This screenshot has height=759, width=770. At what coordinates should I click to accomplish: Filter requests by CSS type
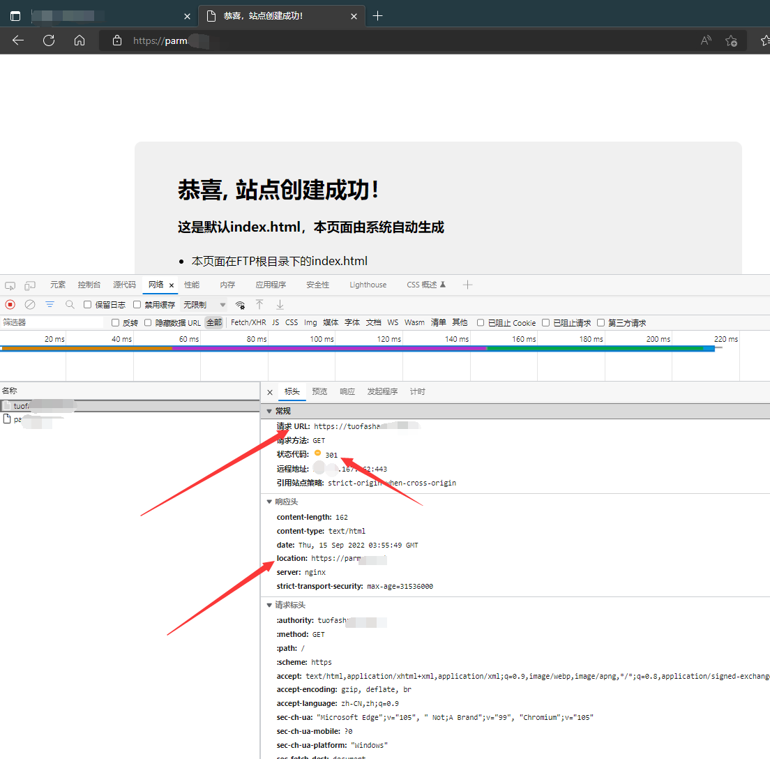pyautogui.click(x=292, y=323)
